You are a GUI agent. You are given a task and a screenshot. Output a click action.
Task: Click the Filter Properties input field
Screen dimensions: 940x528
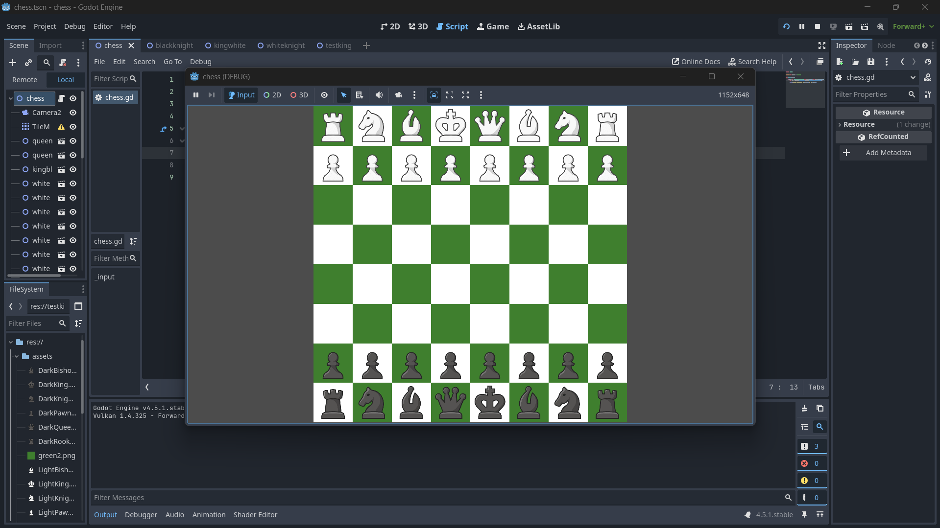point(876,94)
